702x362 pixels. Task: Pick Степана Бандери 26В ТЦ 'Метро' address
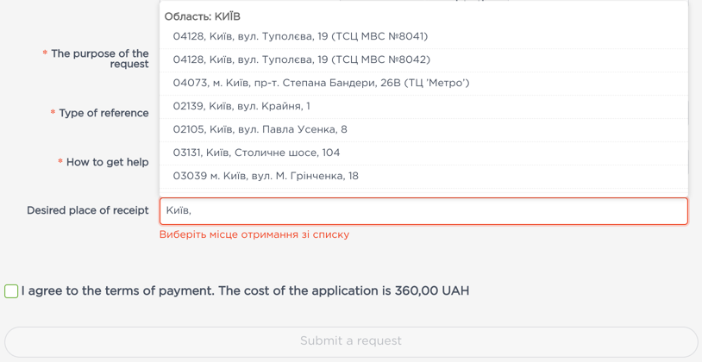coord(321,83)
